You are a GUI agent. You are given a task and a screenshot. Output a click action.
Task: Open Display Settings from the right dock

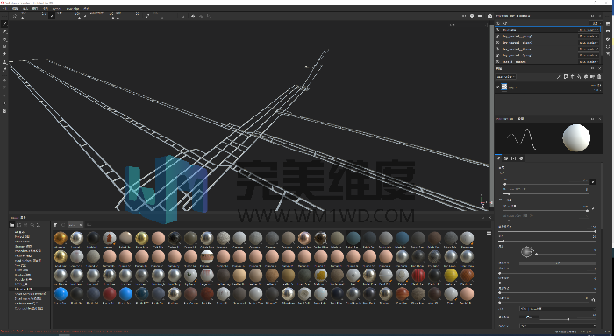tap(608, 31)
